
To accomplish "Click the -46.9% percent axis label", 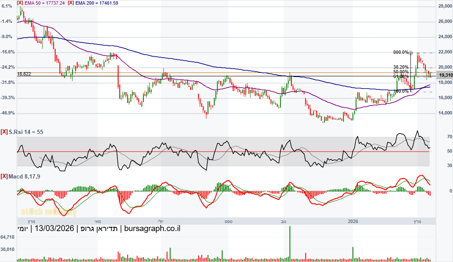I will 8,113.
